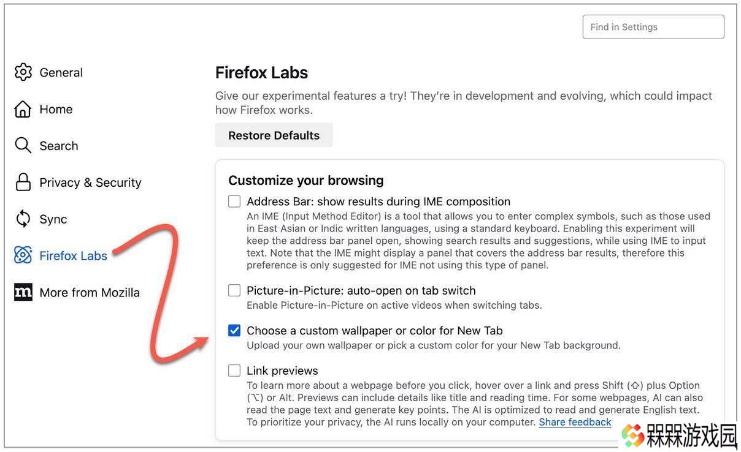
Task: Enable Address Bar IME composition results checkbox
Action: 234,202
